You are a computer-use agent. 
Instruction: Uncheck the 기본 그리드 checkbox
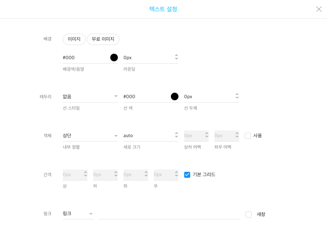point(187,175)
